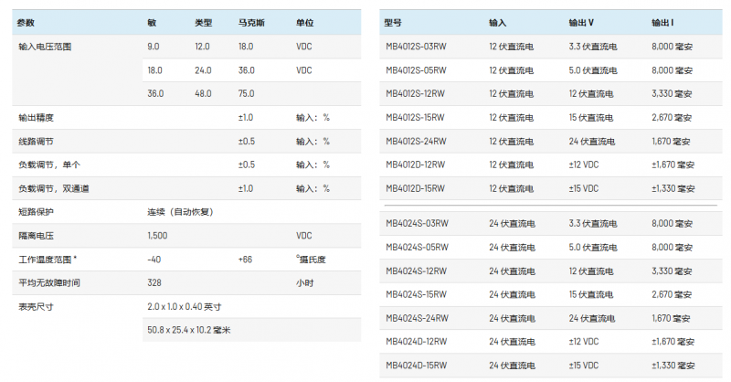Select the 输出 I column header
The image size is (731, 382).
point(638,21)
